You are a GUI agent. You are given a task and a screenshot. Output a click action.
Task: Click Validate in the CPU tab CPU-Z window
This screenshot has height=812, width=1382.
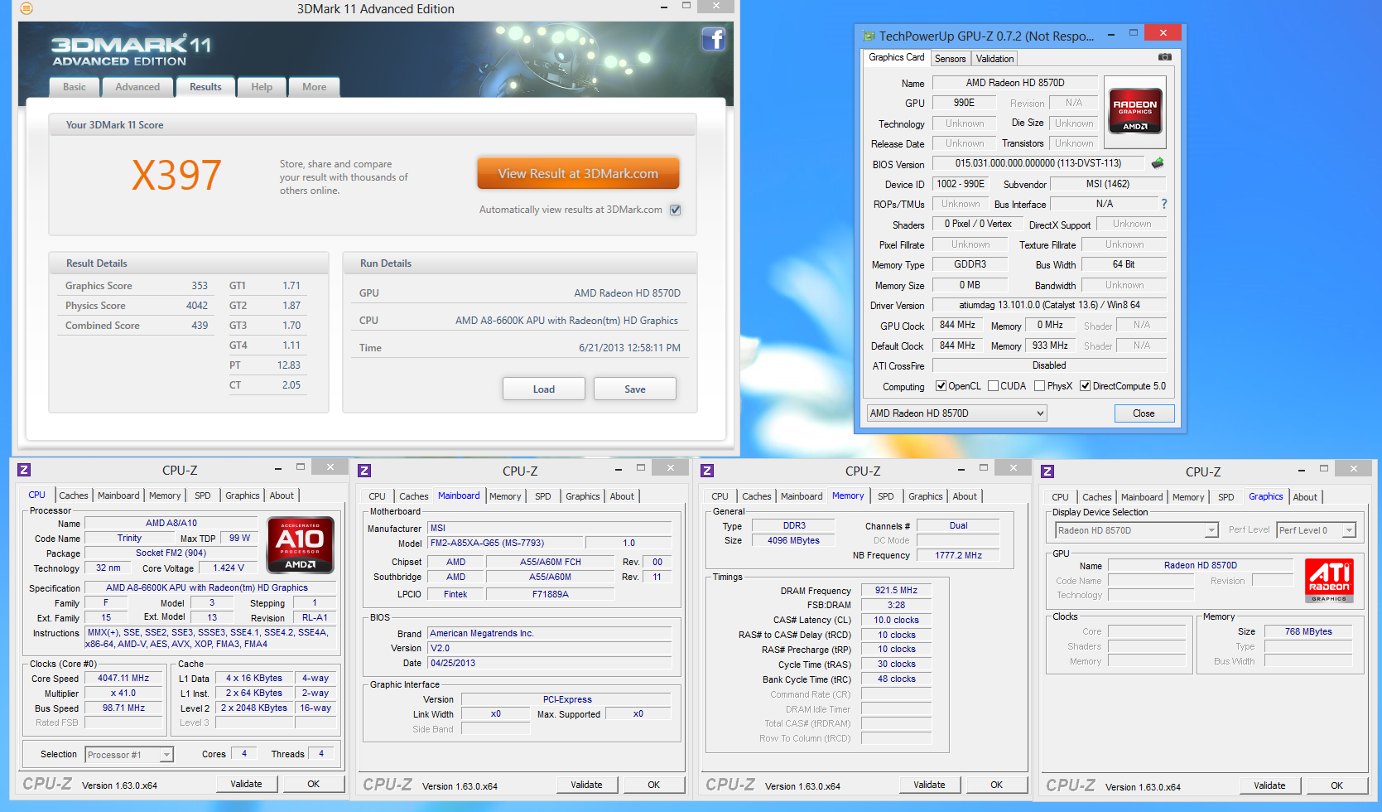[246, 784]
